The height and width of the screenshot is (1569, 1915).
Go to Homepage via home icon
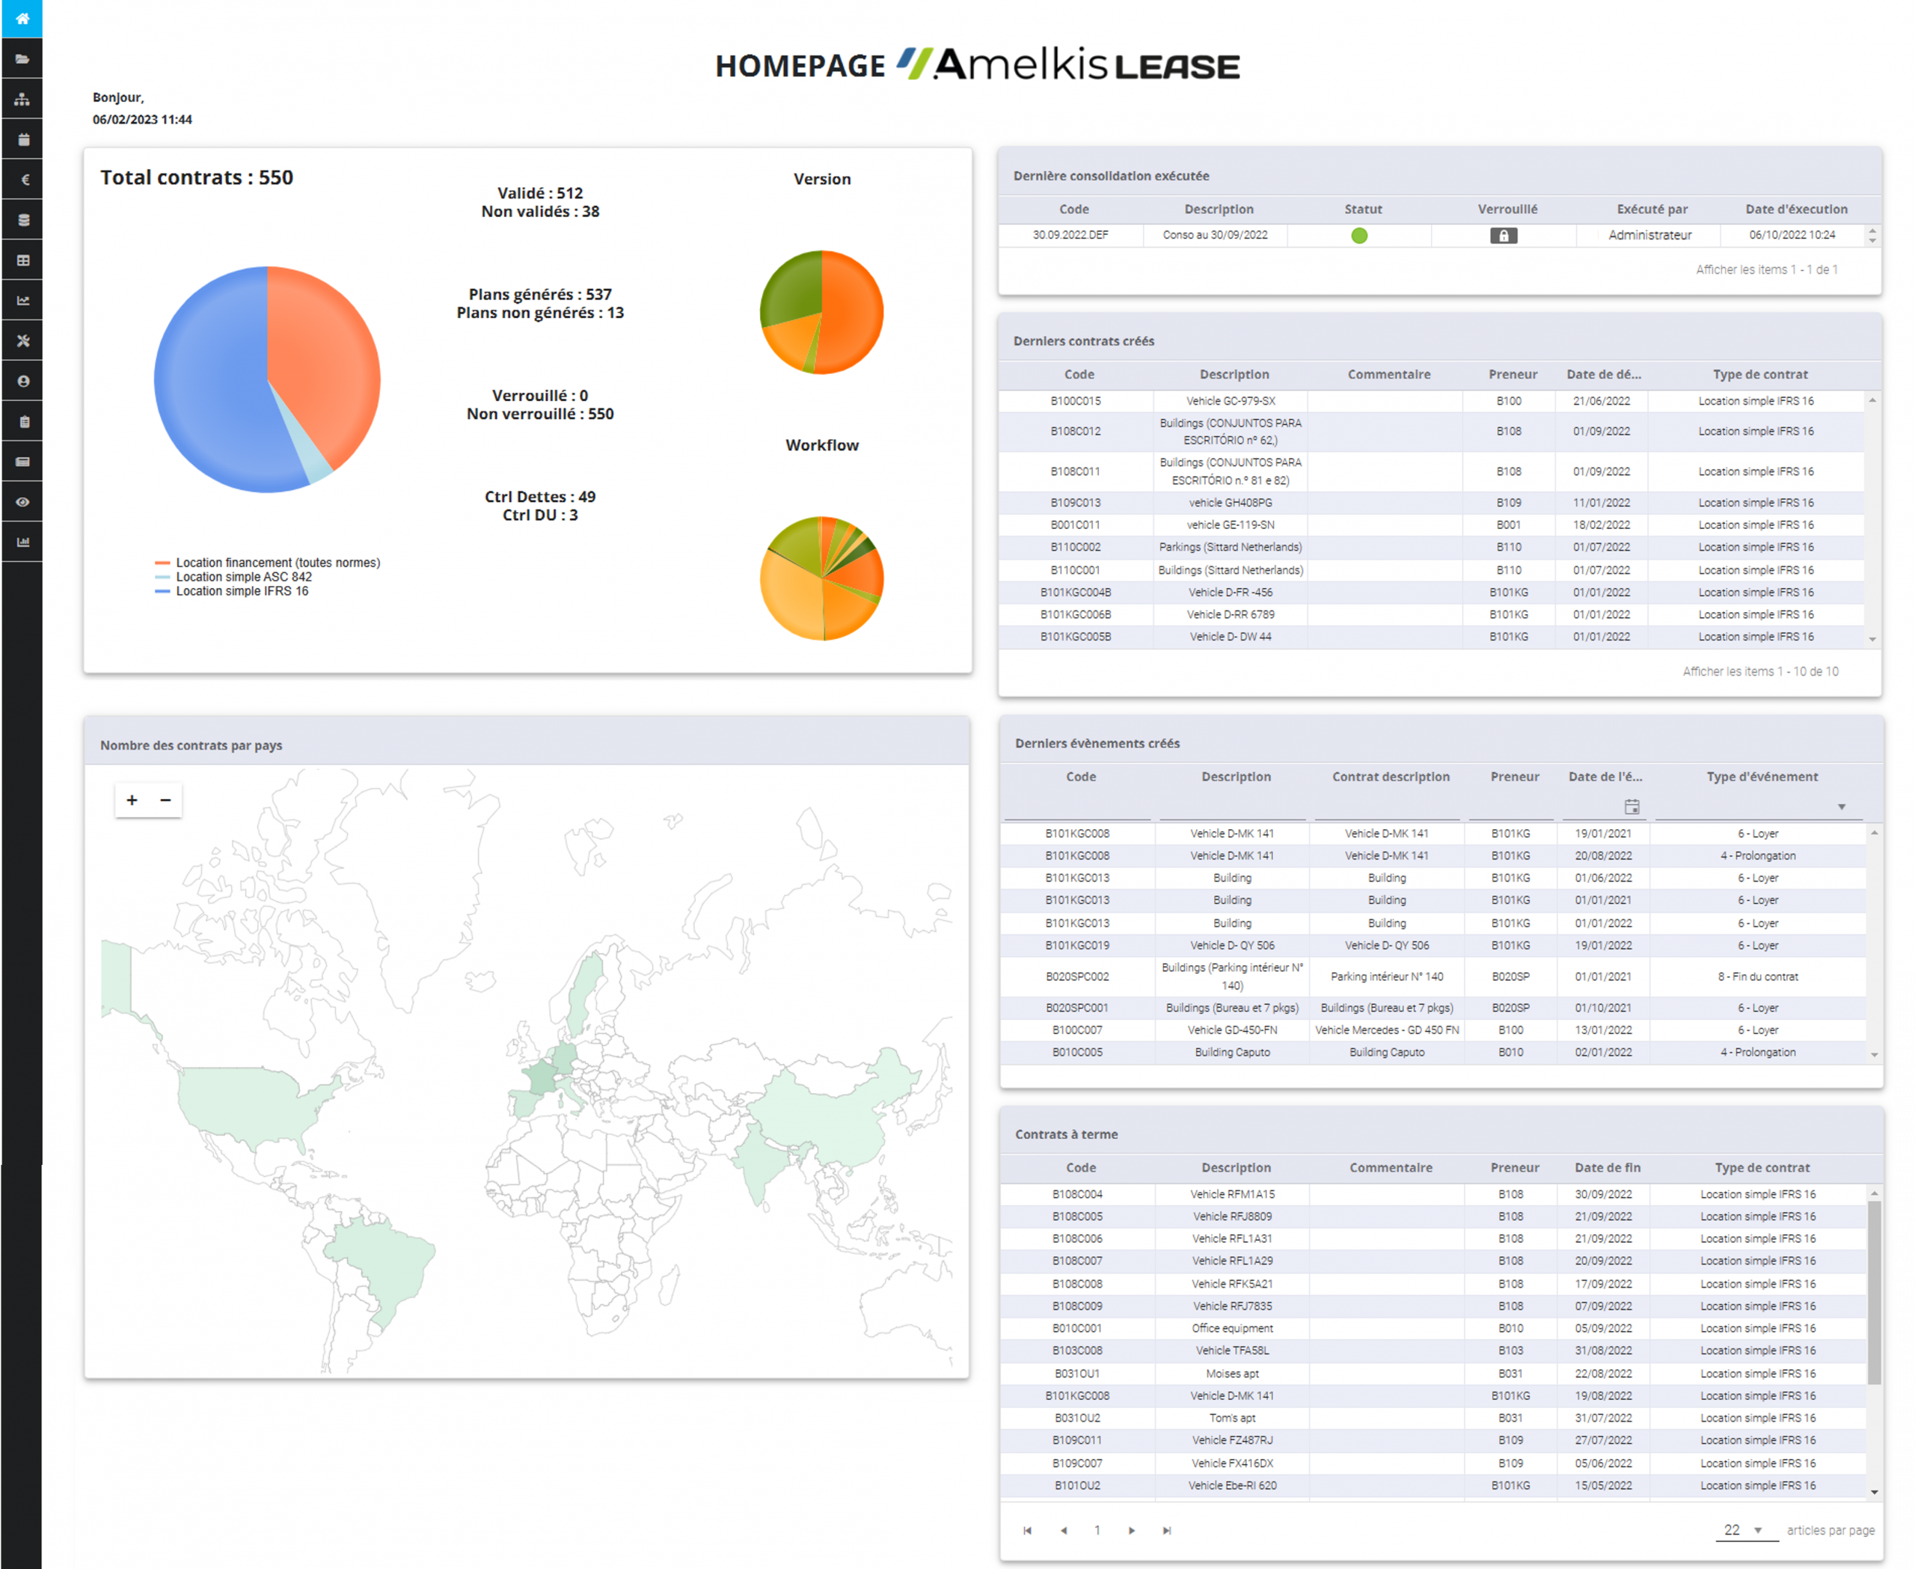[x=22, y=18]
